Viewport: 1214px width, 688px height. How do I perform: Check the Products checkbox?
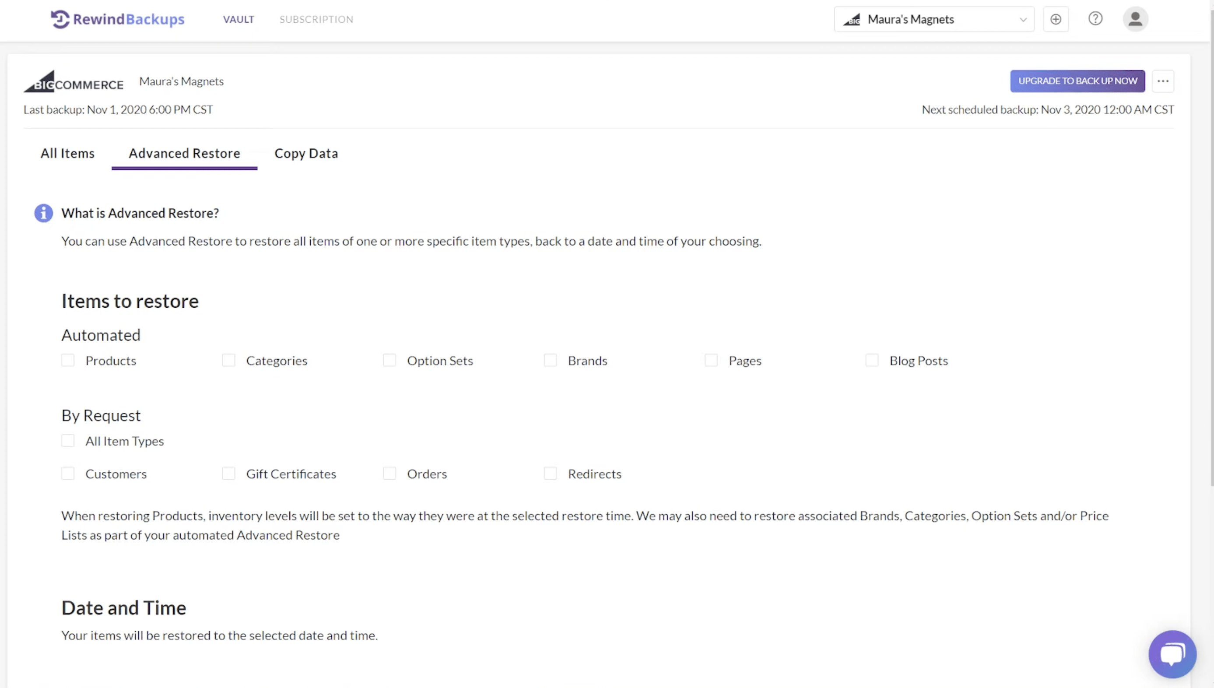[68, 361]
